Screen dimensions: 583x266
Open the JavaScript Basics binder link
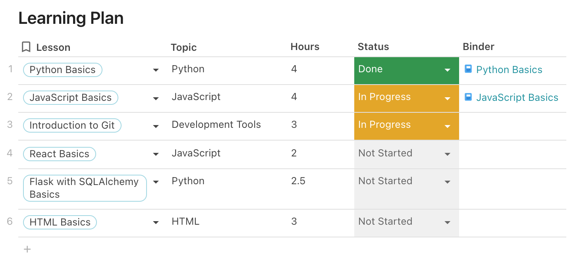click(x=517, y=98)
